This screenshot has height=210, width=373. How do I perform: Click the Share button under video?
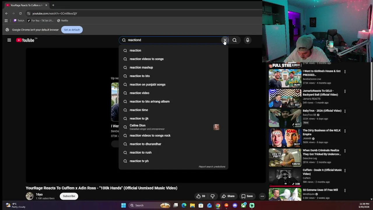(228, 196)
